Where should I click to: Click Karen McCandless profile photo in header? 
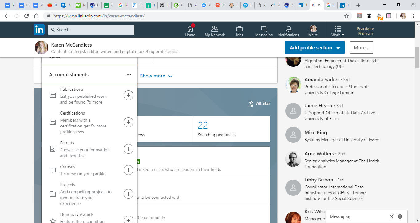[x=42, y=47]
